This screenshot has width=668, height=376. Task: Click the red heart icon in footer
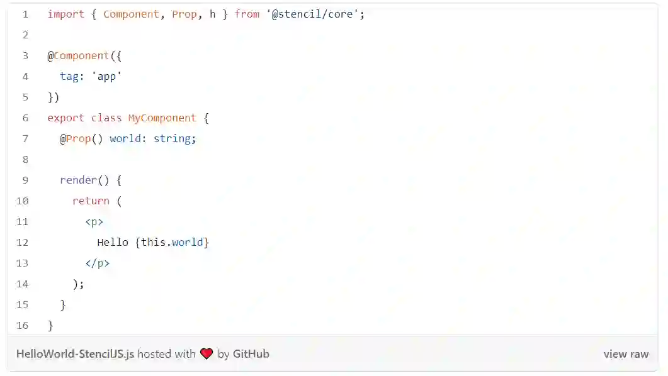pos(207,354)
